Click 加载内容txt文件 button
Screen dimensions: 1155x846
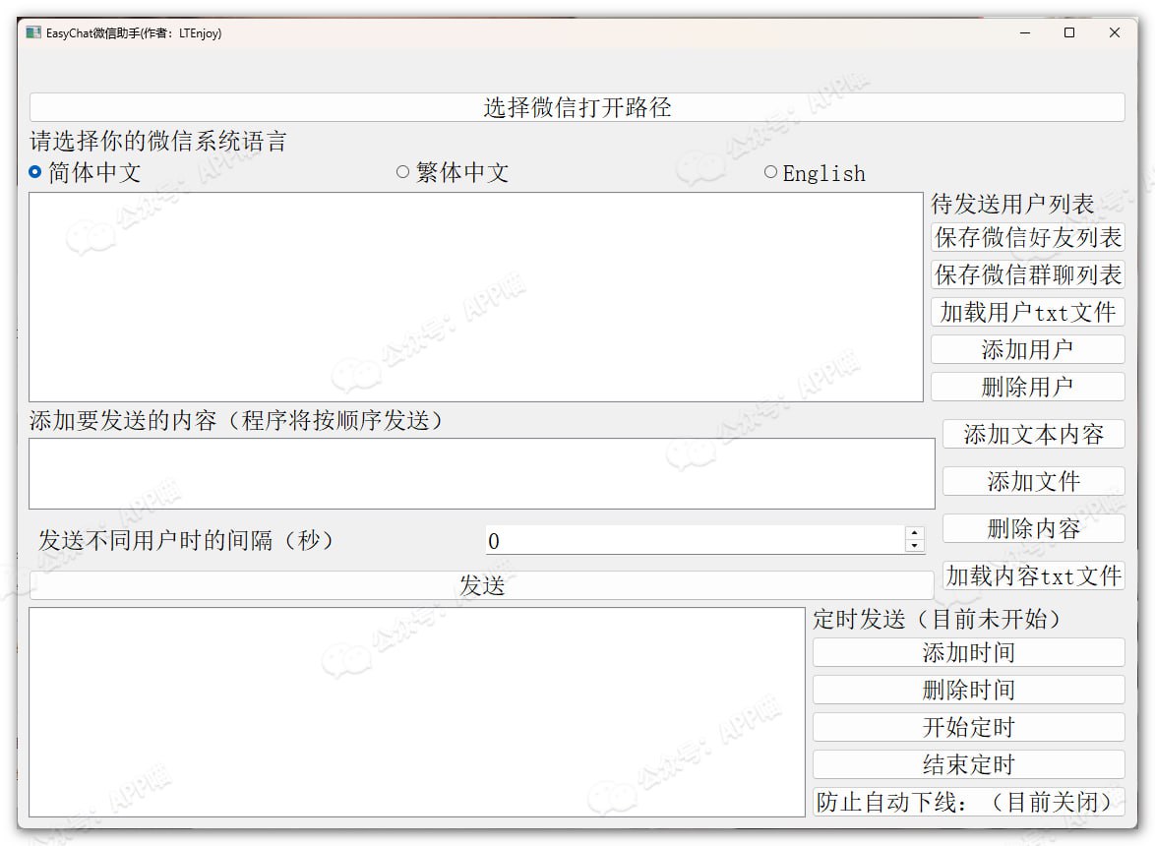[x=1033, y=575]
